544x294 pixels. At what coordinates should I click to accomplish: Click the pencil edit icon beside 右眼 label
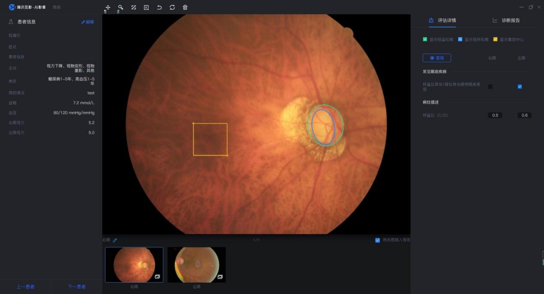pos(115,240)
